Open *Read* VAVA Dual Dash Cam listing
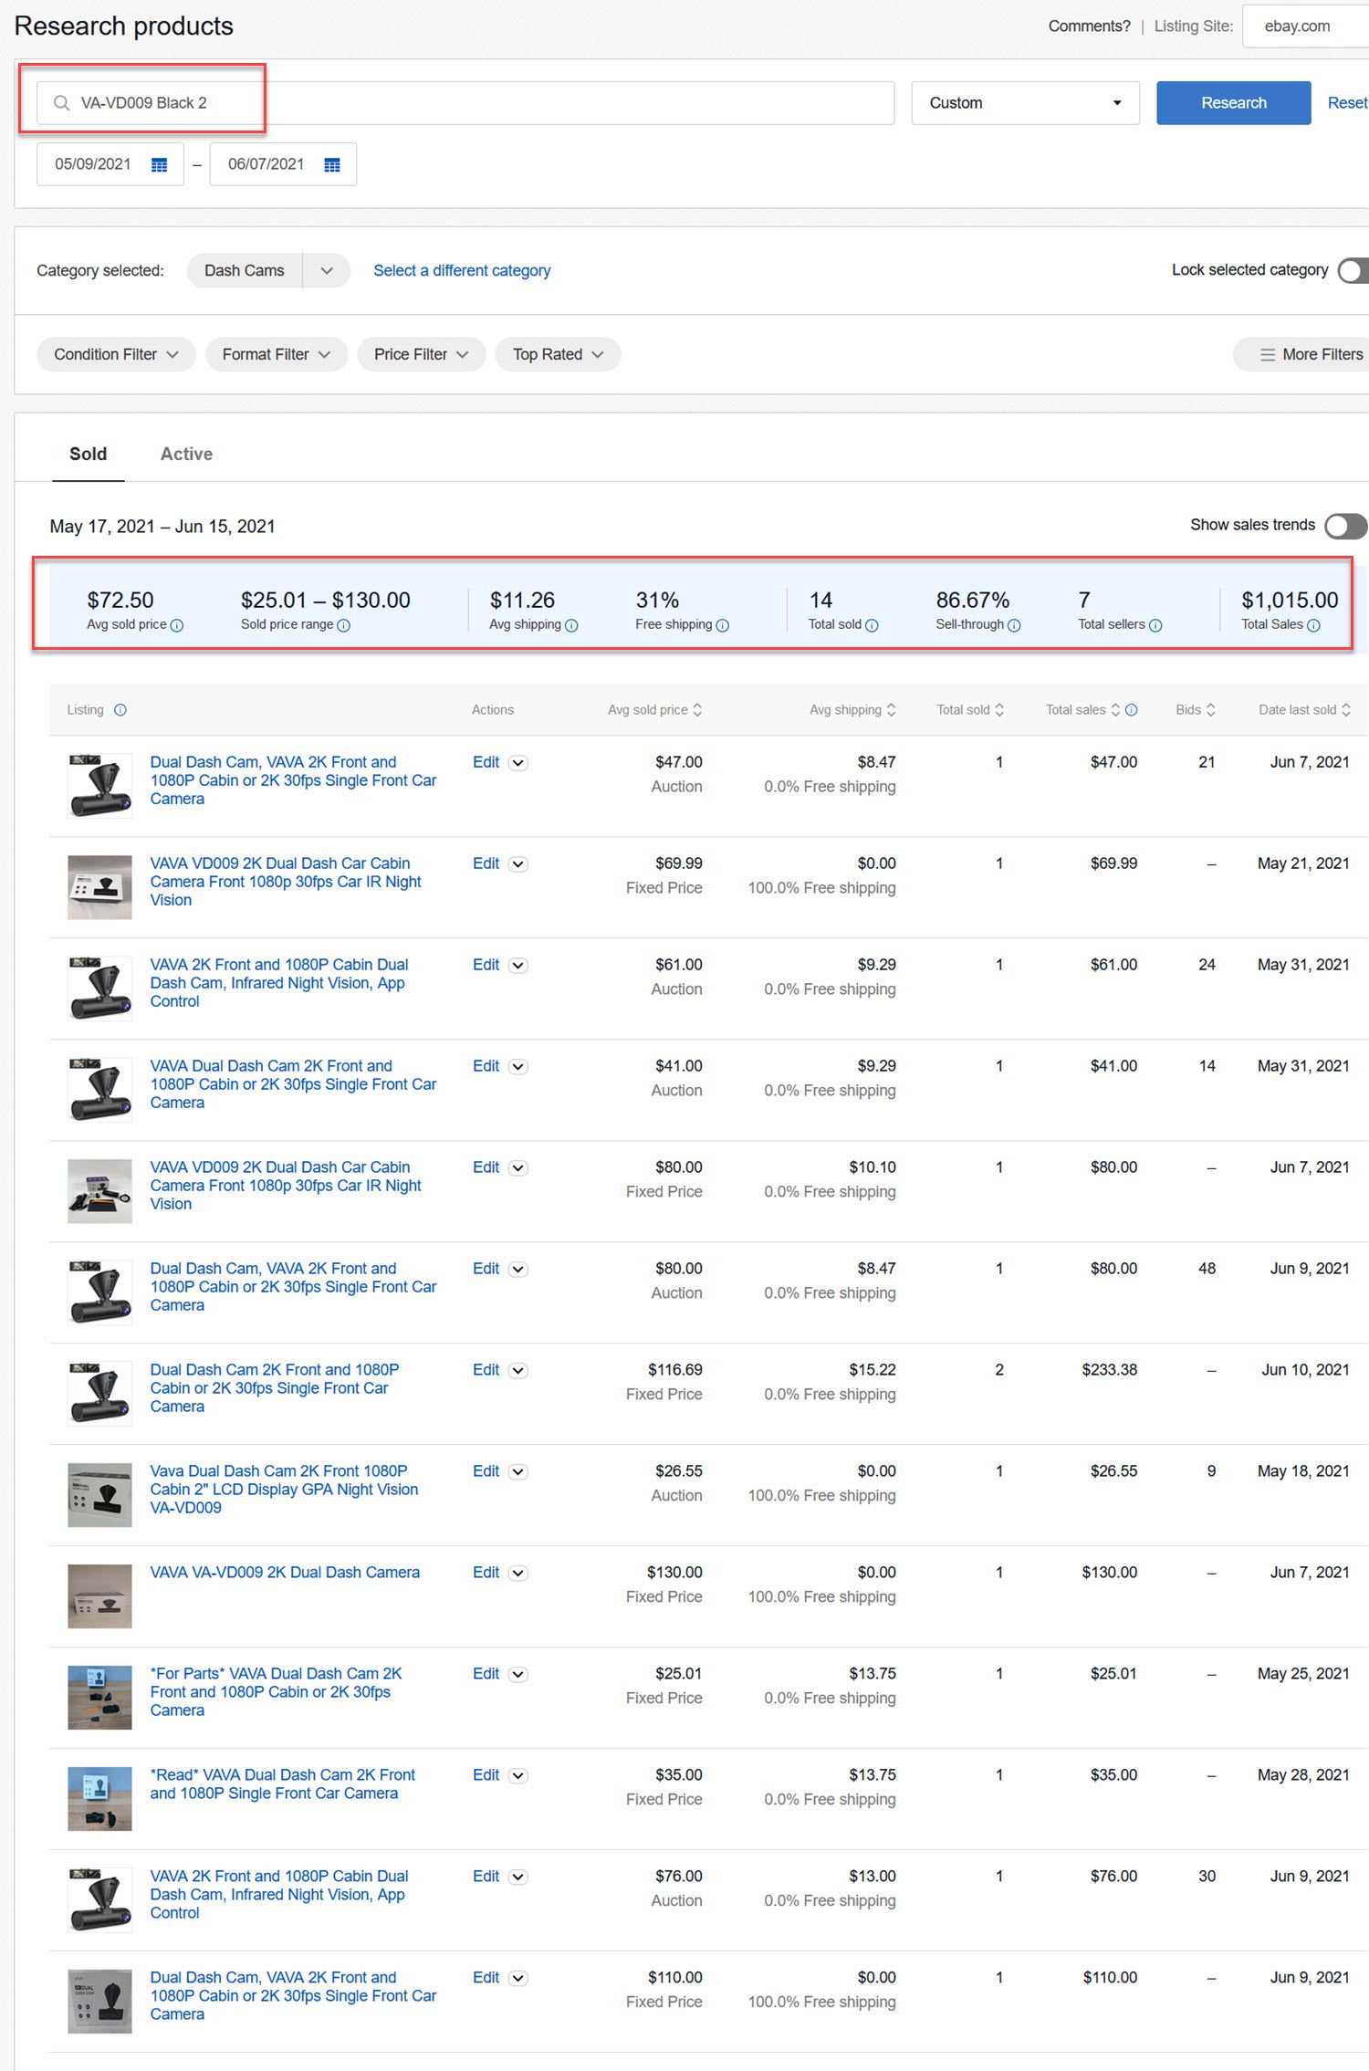Image resolution: width=1369 pixels, height=2071 pixels. tap(282, 1784)
